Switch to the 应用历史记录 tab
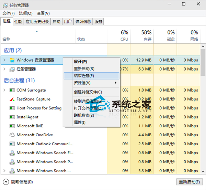Viewport: 206px width, 190px height. [37, 21]
